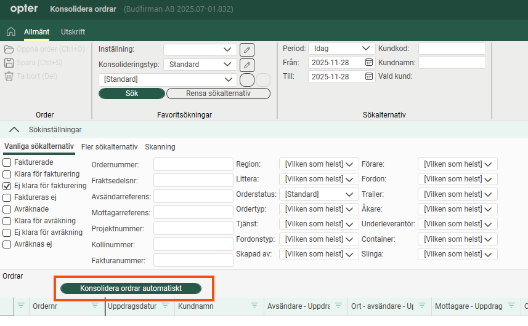Click the edit pencil next to Inställning
The image size is (528, 326).
[246, 50]
